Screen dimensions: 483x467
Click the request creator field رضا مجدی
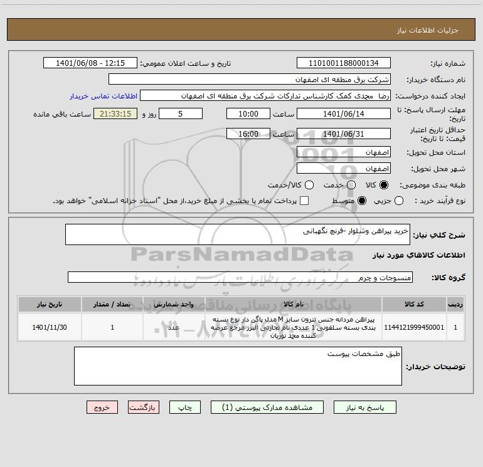(265, 95)
